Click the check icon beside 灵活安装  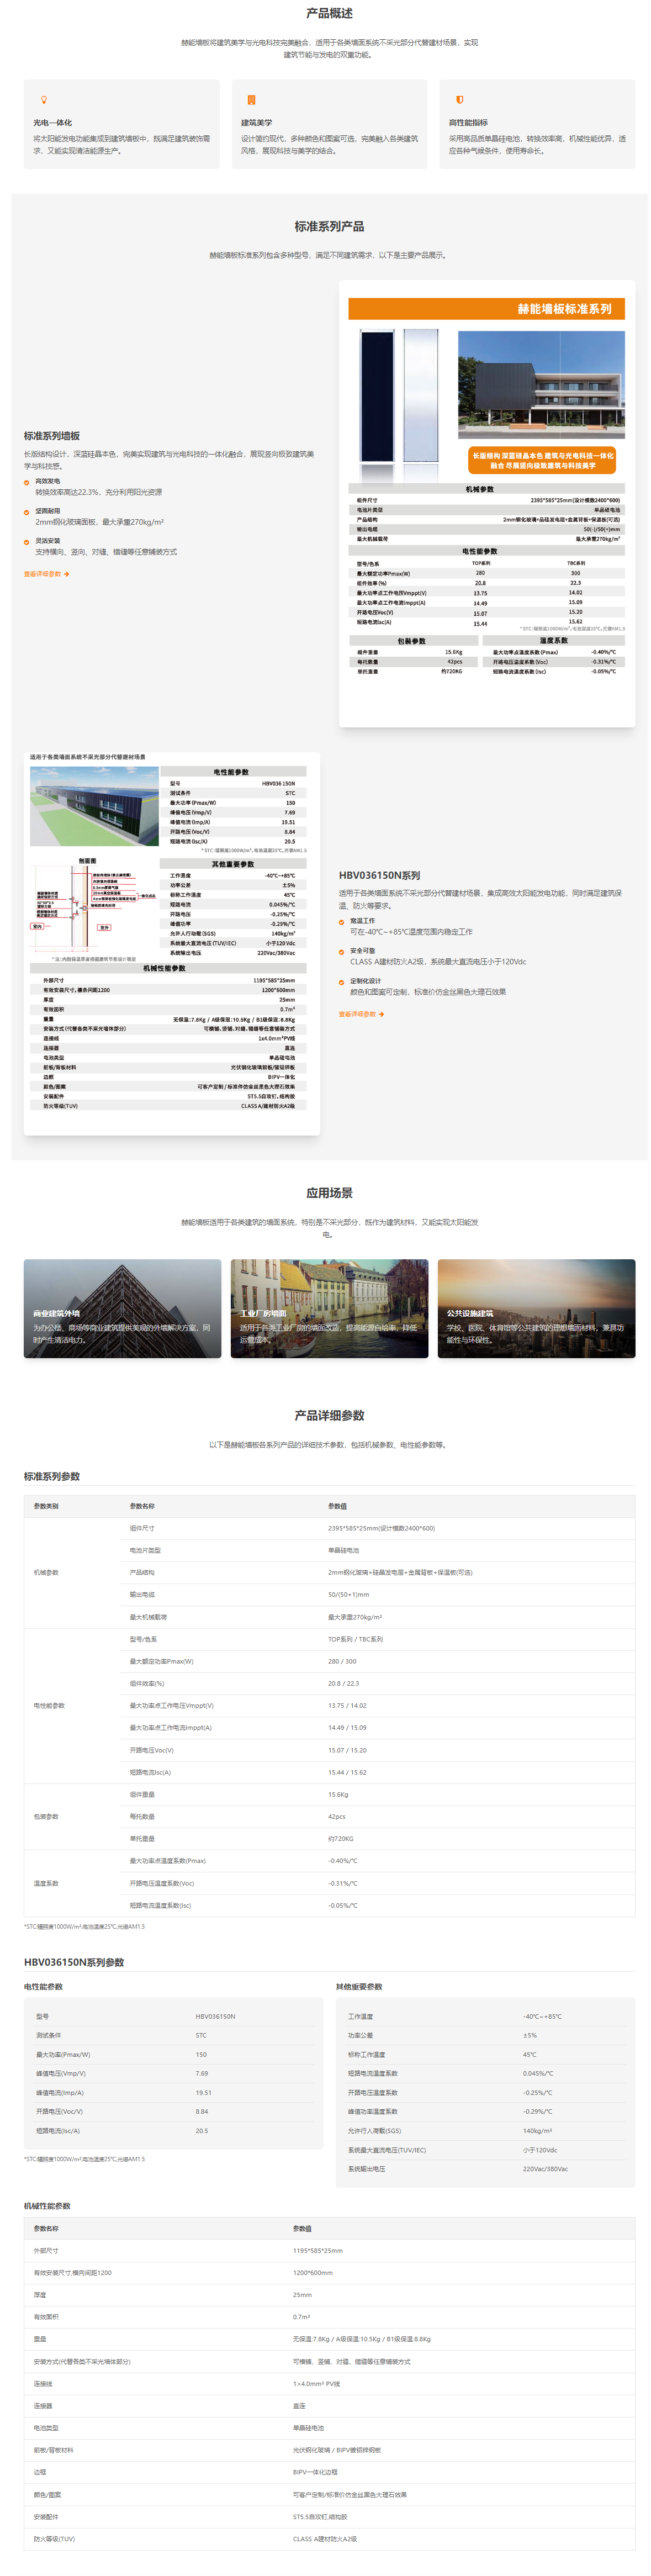(27, 542)
